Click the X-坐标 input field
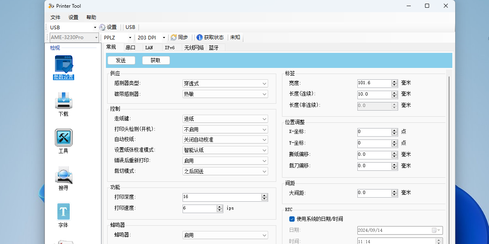The image size is (489, 244). pos(374,132)
